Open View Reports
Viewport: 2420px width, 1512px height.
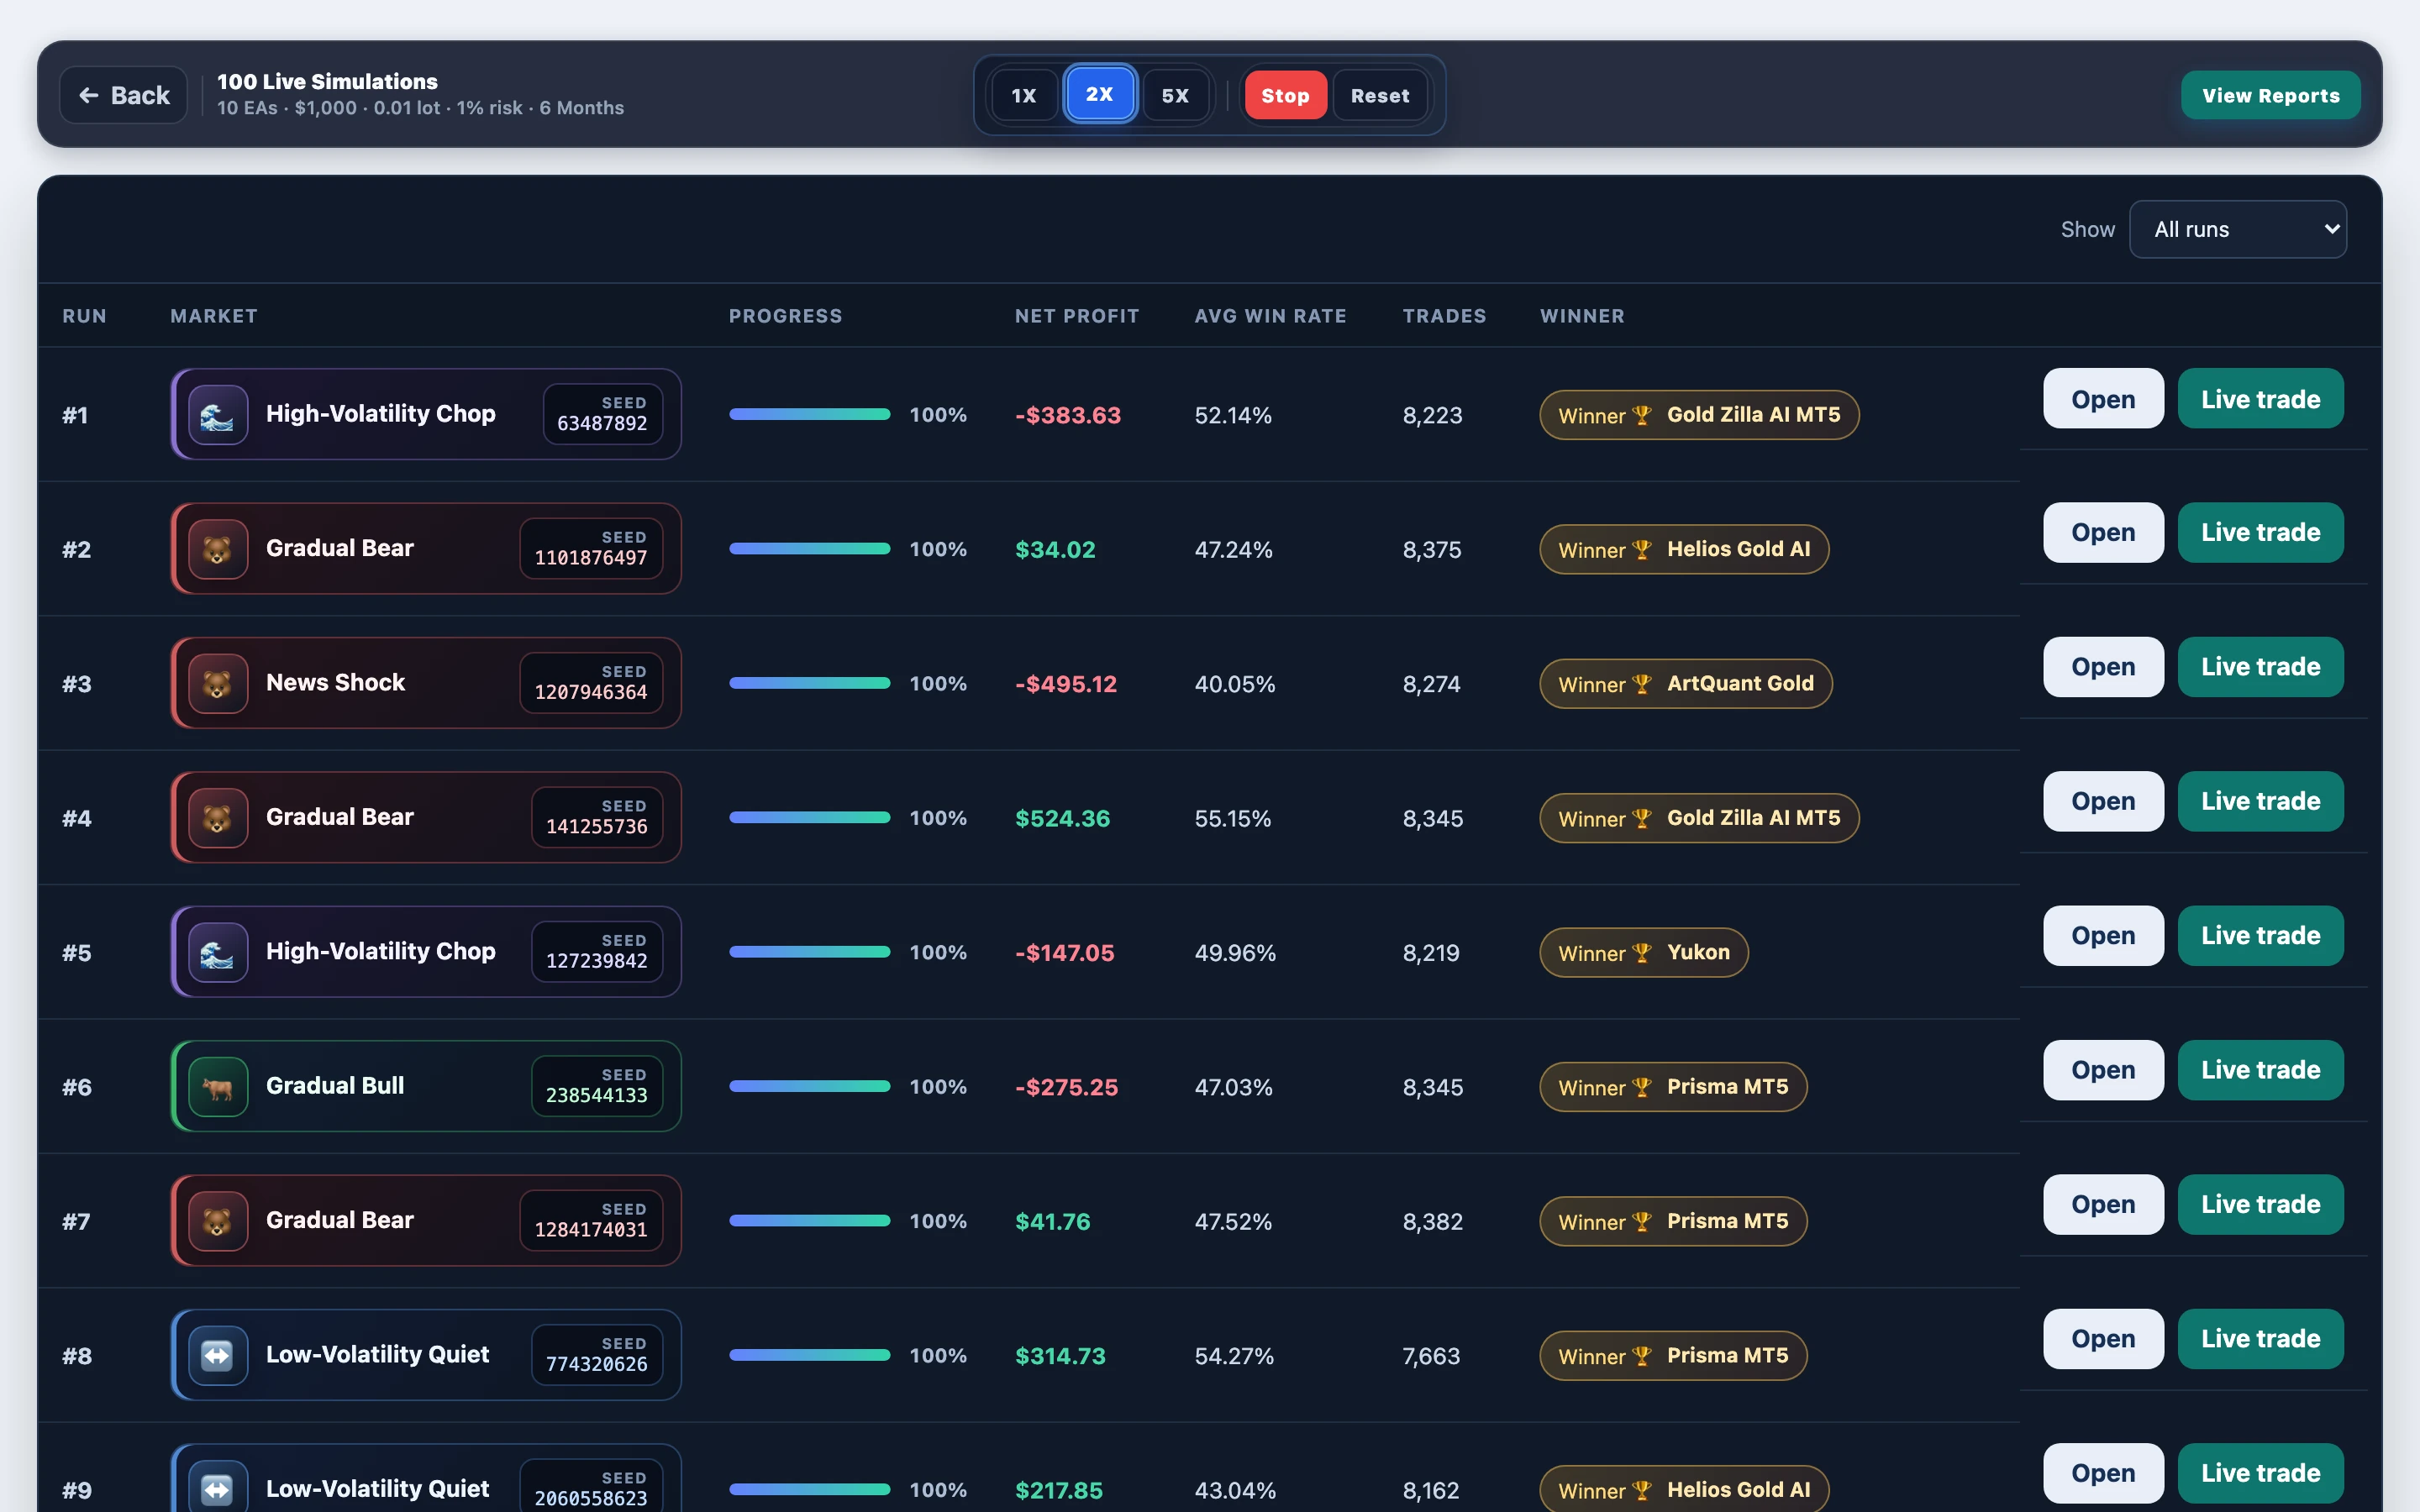2271,95
